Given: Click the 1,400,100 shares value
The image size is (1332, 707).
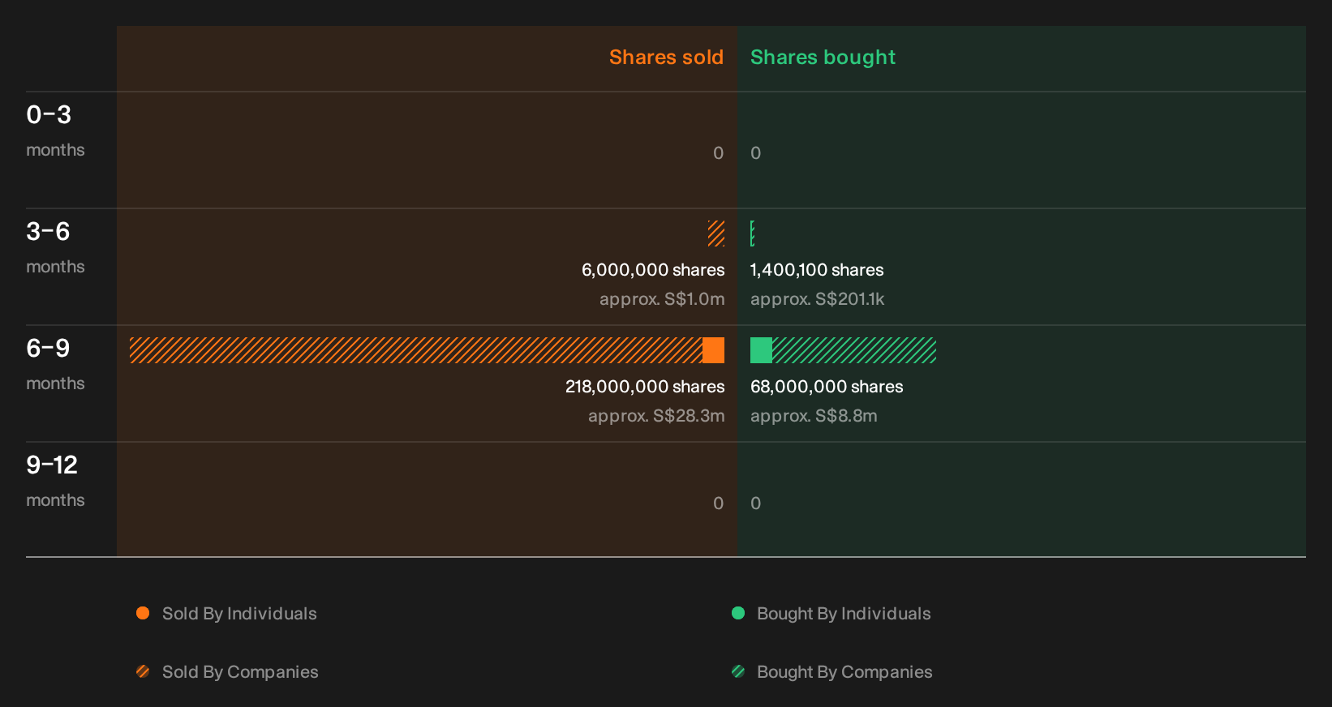Looking at the screenshot, I should pyautogui.click(x=817, y=270).
